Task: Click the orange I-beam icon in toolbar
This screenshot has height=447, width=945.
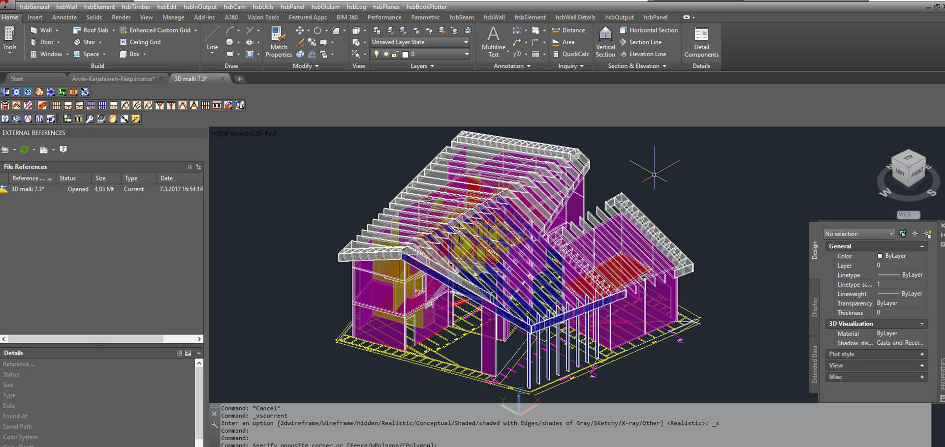Action: tap(73, 92)
